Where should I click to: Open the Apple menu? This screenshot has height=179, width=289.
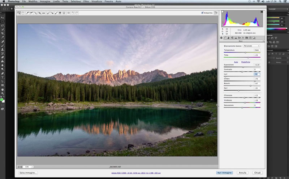pyautogui.click(x=4, y=1)
